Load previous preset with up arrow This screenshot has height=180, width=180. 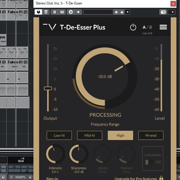coord(116,12)
